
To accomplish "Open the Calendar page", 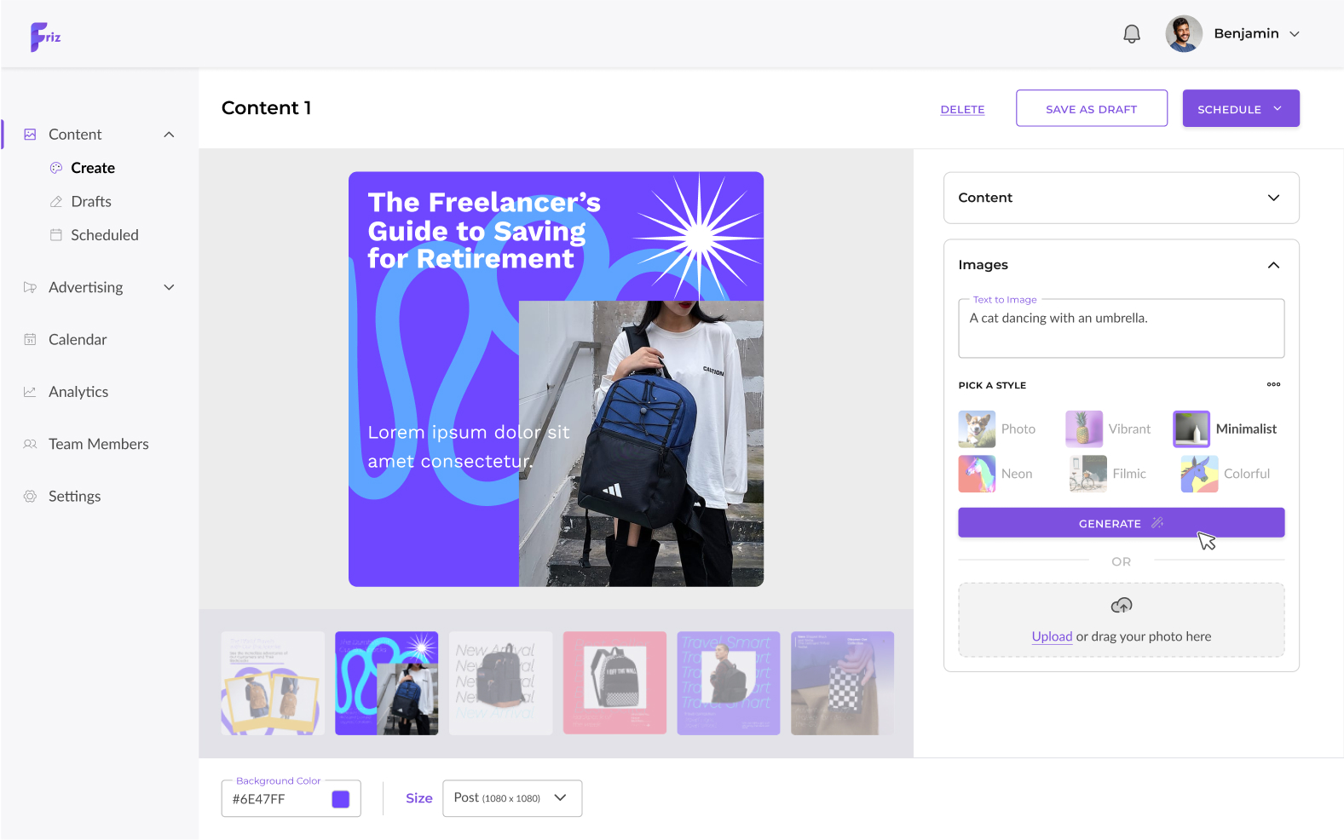I will pyautogui.click(x=78, y=340).
